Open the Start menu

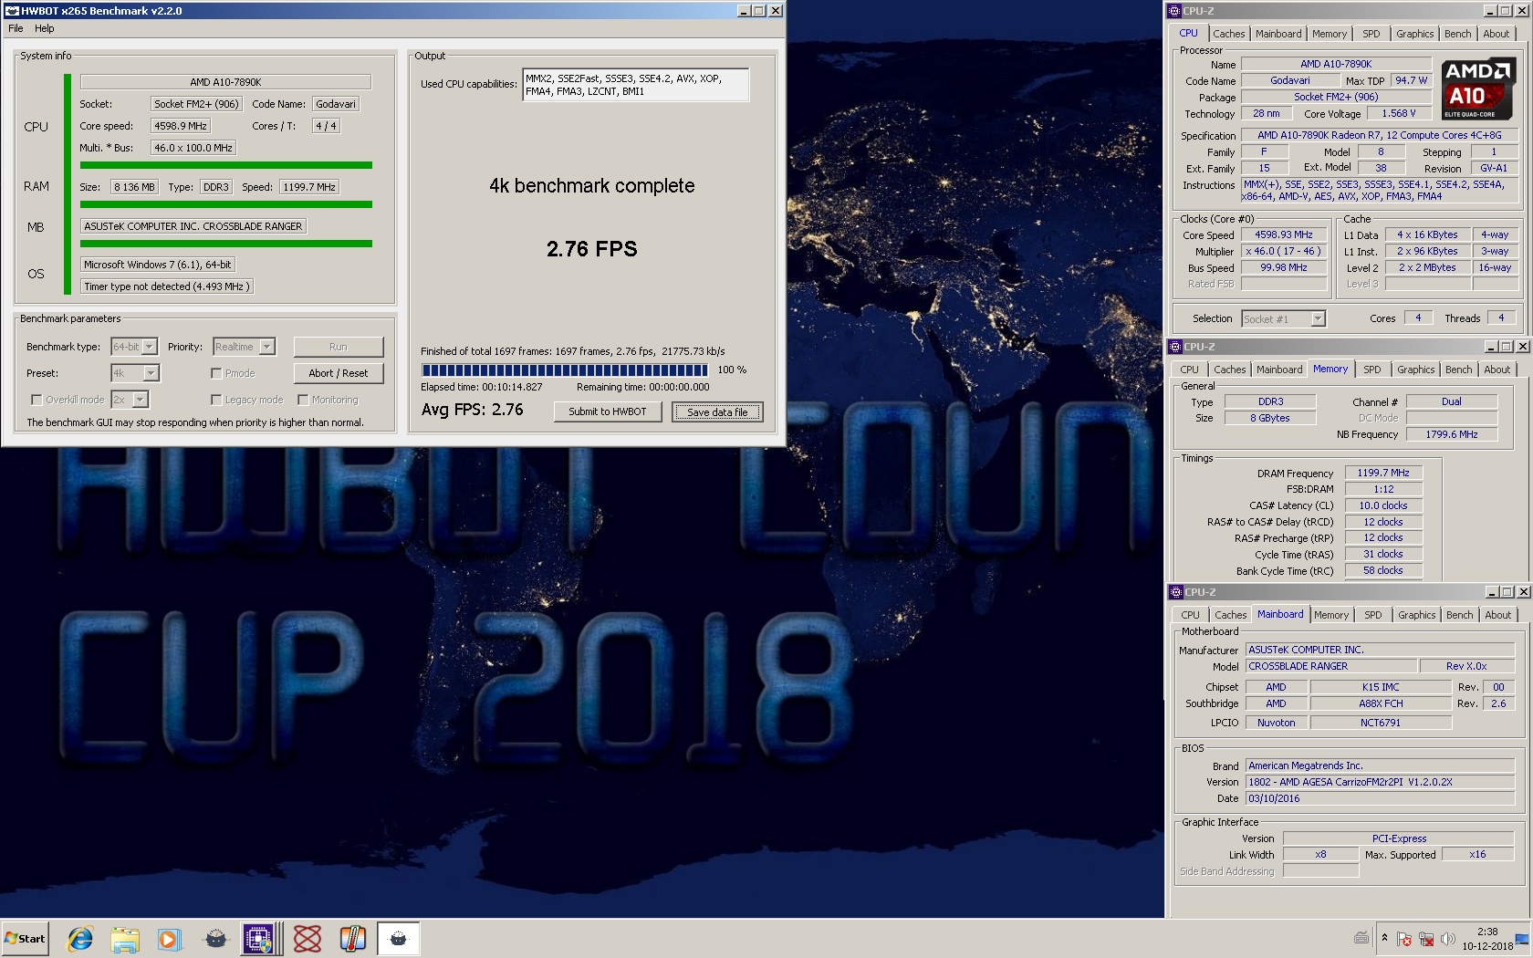click(25, 938)
